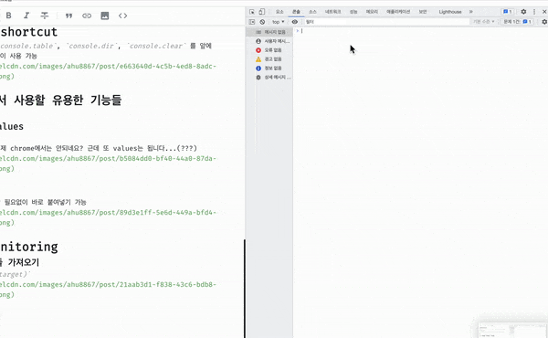
Task: Switch to the Lighthouse tab
Action: [450, 12]
